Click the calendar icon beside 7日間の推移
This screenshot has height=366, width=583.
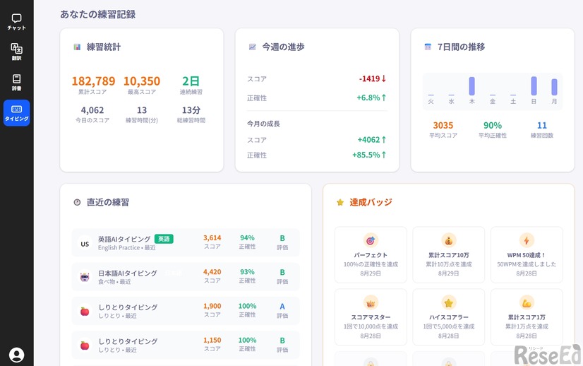tap(428, 47)
